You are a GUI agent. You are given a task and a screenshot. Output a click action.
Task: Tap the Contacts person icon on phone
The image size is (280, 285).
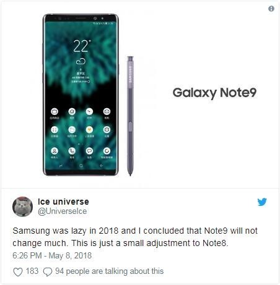(55, 151)
